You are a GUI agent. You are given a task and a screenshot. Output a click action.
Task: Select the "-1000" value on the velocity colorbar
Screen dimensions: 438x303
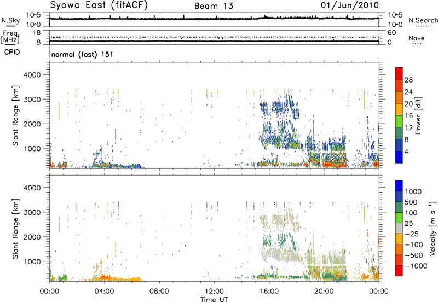click(416, 266)
